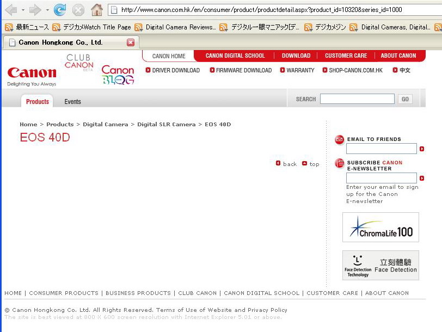Open CANON DIGITAL SCHOOL menu
The image size is (442, 332).
[x=235, y=56]
